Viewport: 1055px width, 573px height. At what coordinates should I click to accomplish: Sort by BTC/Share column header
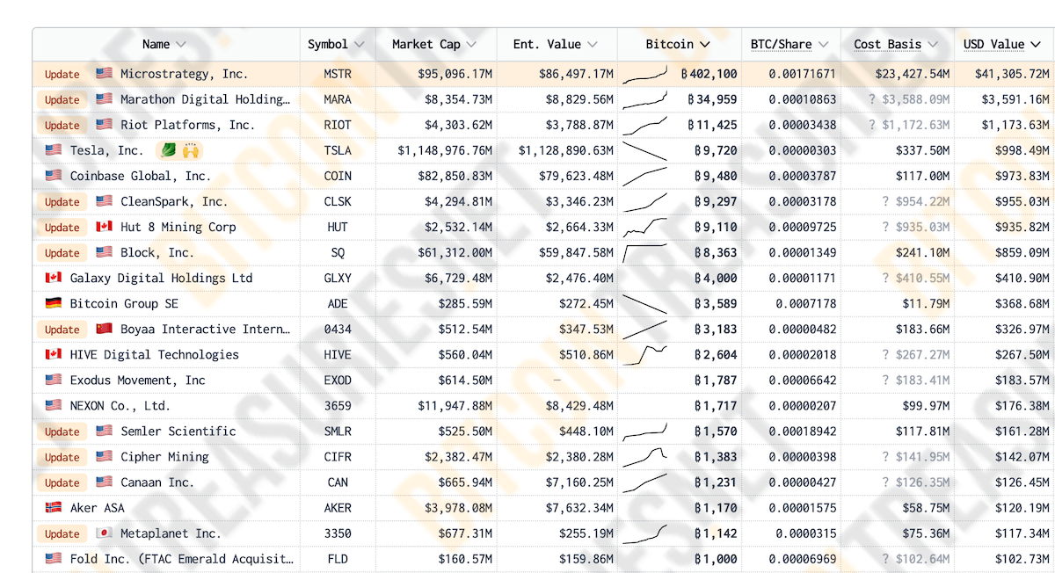point(789,44)
